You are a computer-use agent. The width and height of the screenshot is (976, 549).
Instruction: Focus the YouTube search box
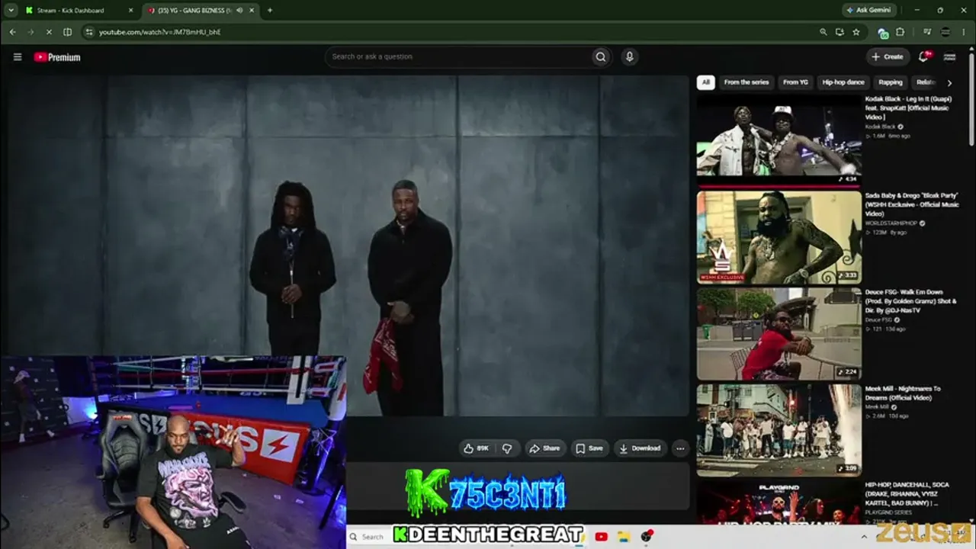pyautogui.click(x=457, y=56)
